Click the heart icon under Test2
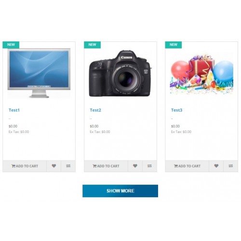 click(x=135, y=166)
